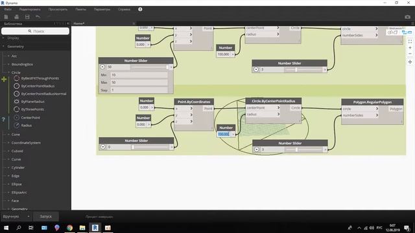
Task: Click the lower Point.ByCoordinates node header
Action: point(194,102)
